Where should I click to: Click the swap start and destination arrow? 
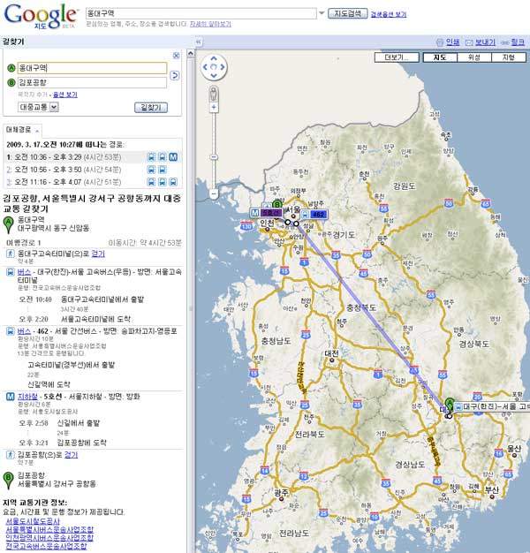pyautogui.click(x=175, y=75)
